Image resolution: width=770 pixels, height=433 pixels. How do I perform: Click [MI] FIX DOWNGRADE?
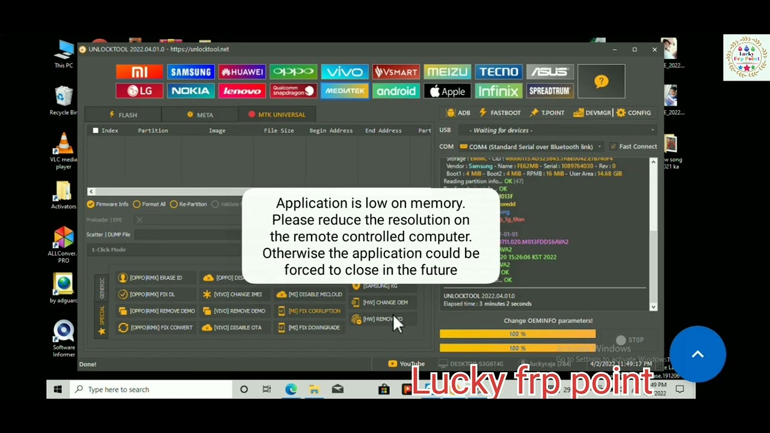tap(309, 328)
